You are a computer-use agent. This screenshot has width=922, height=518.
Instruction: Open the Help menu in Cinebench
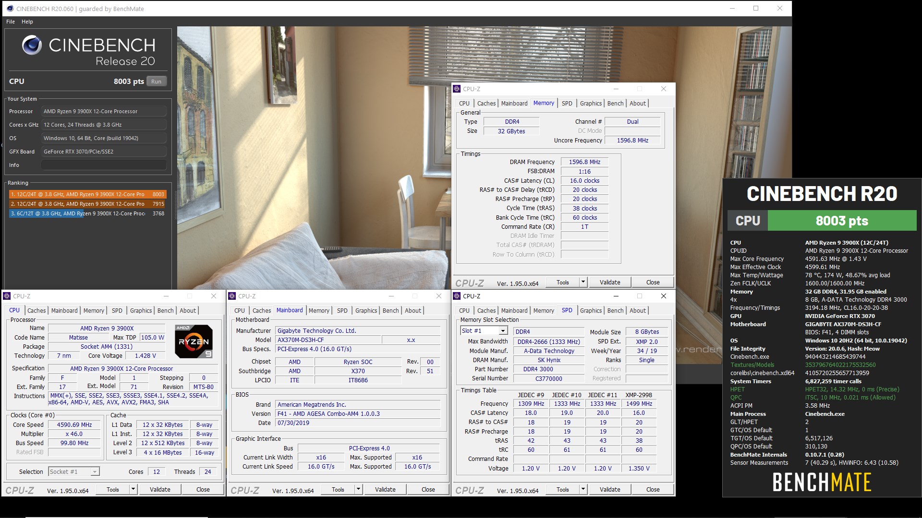(27, 22)
